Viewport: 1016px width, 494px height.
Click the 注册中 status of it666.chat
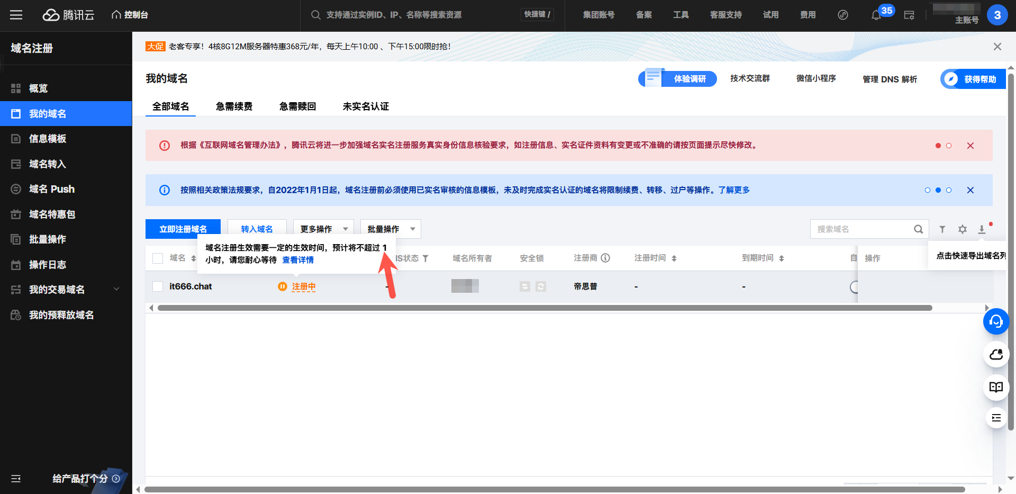tap(303, 286)
